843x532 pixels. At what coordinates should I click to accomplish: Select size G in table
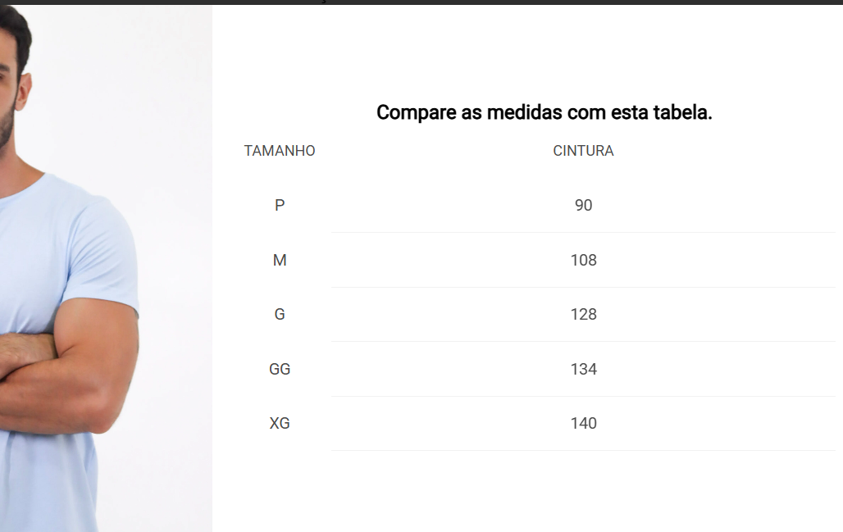(280, 315)
